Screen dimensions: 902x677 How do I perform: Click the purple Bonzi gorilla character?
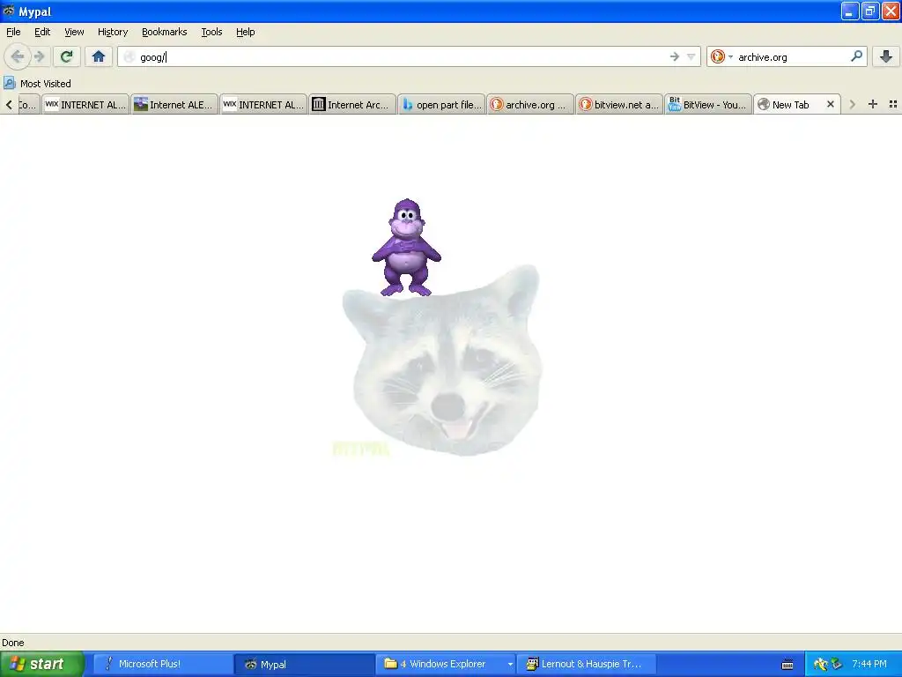click(x=406, y=247)
